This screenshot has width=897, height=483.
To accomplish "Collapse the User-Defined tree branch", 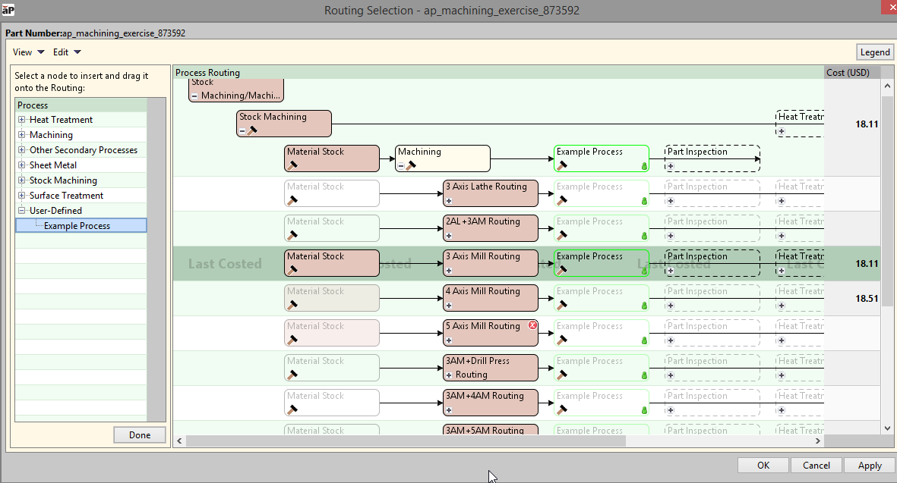I will click(22, 211).
